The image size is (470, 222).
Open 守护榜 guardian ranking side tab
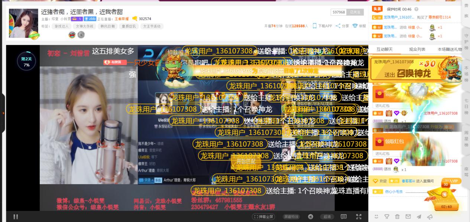point(466,42)
